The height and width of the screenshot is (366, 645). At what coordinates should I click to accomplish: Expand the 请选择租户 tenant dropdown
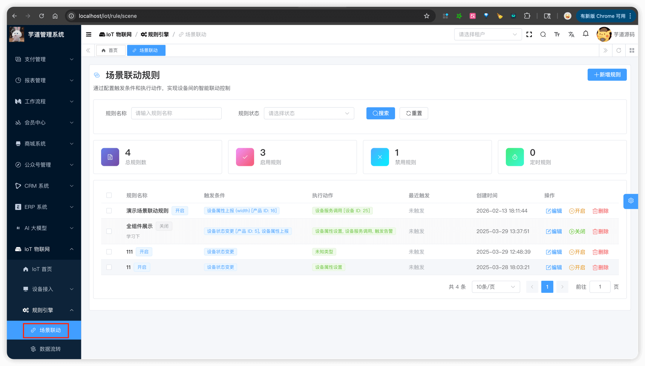[x=488, y=34]
